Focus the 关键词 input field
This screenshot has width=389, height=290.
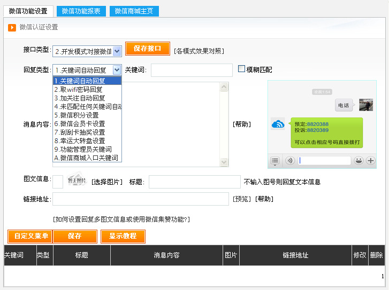(x=192, y=70)
